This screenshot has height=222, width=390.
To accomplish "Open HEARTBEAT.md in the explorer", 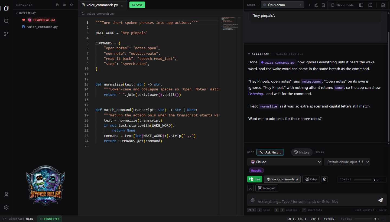I will pyautogui.click(x=44, y=20).
